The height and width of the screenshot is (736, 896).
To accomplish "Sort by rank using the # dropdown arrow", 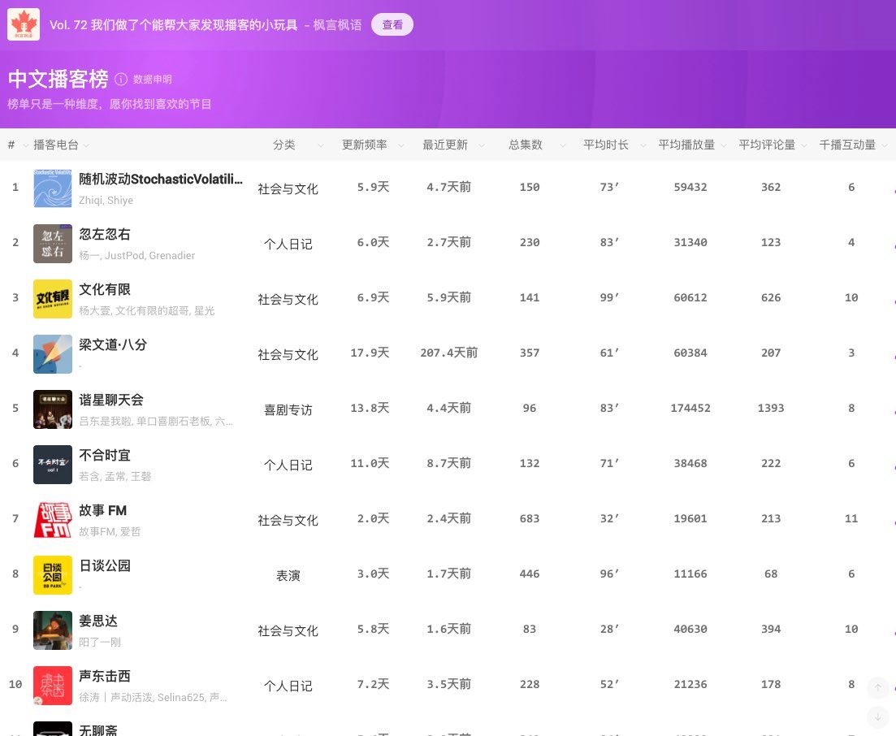I will 25,145.
